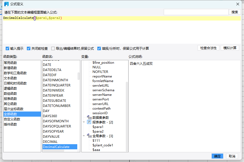Select the $plant_code1 global parameter

click(103, 145)
